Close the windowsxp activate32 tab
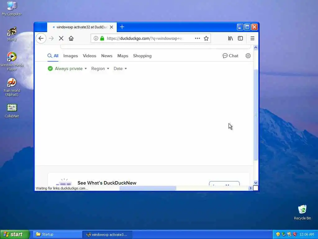Image resolution: width=318 pixels, height=239 pixels. [x=111, y=27]
